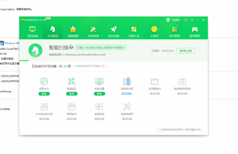Click 暂停扫描 button
Screen dimensions: 238x154
click(186, 51)
